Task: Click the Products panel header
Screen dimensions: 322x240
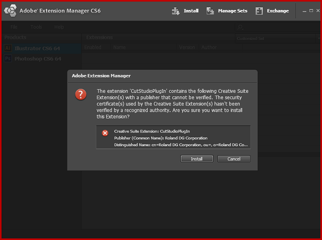Action: coord(15,37)
